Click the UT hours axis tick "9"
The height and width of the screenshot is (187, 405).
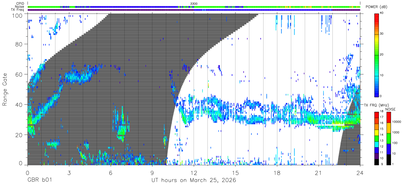(152, 172)
